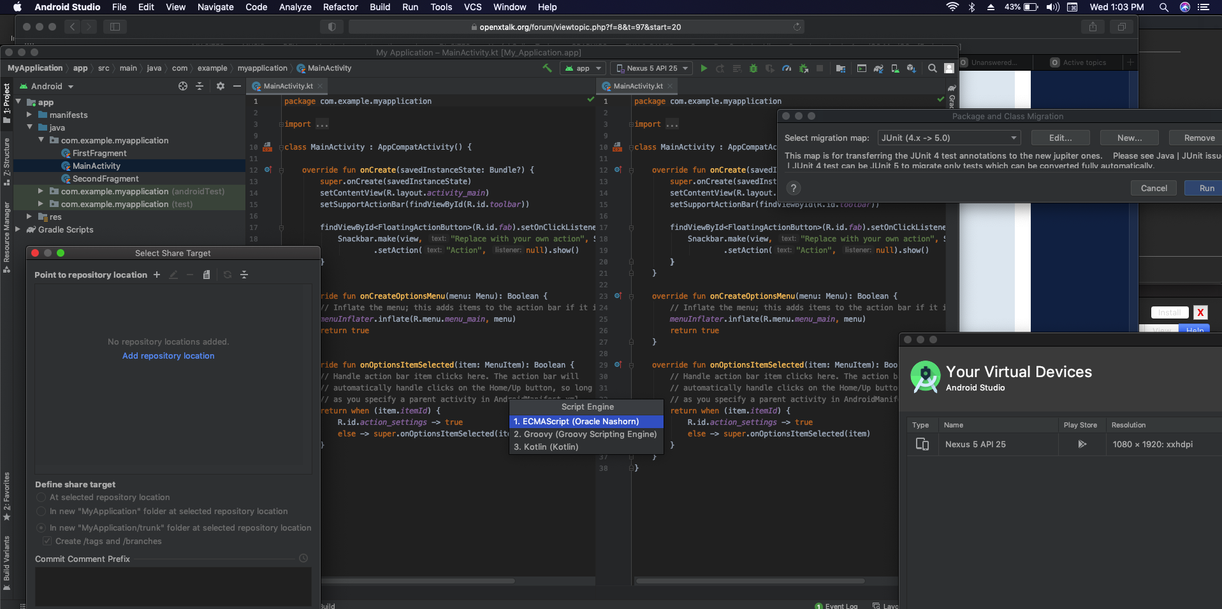Select 'In new MyApplication folder' radio option
The width and height of the screenshot is (1222, 609).
pyautogui.click(x=41, y=511)
